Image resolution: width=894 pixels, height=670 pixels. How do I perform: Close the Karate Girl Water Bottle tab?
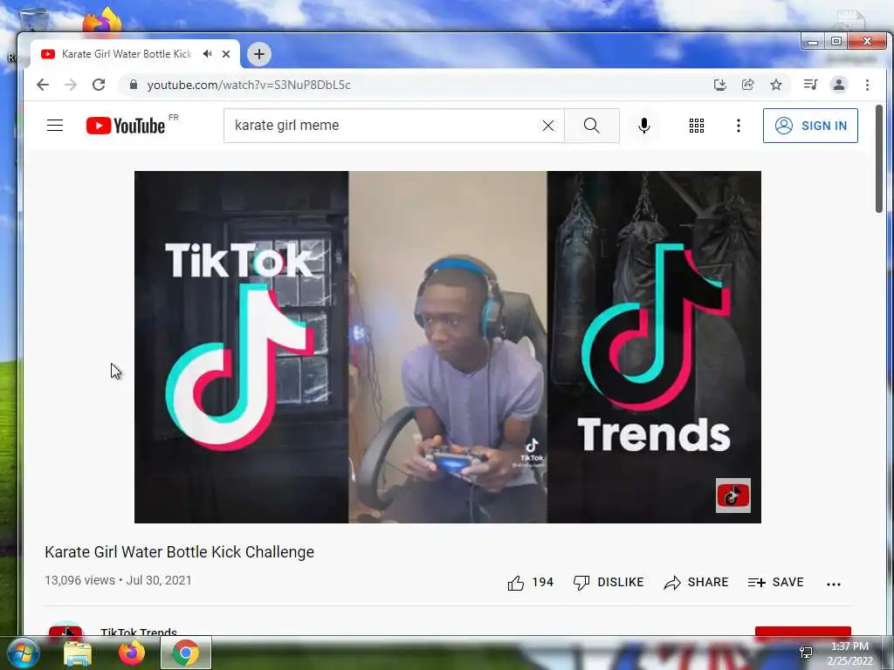coord(226,54)
